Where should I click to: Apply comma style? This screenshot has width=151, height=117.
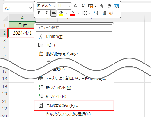coord(109,6)
